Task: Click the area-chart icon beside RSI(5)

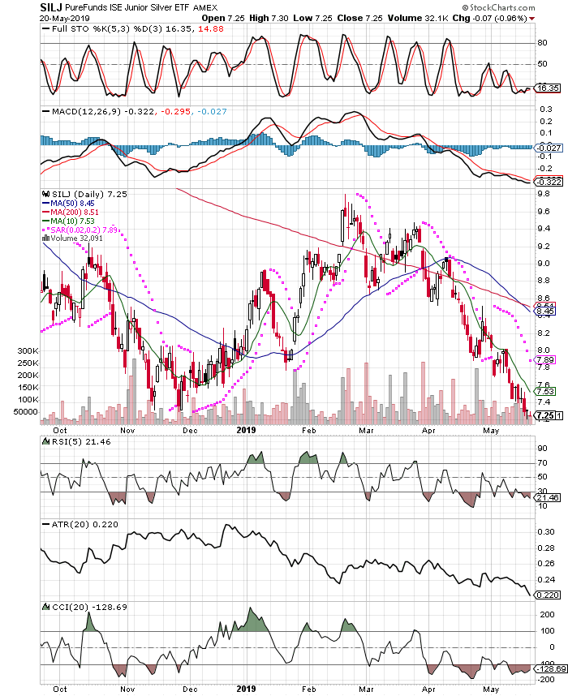Action: (46, 441)
